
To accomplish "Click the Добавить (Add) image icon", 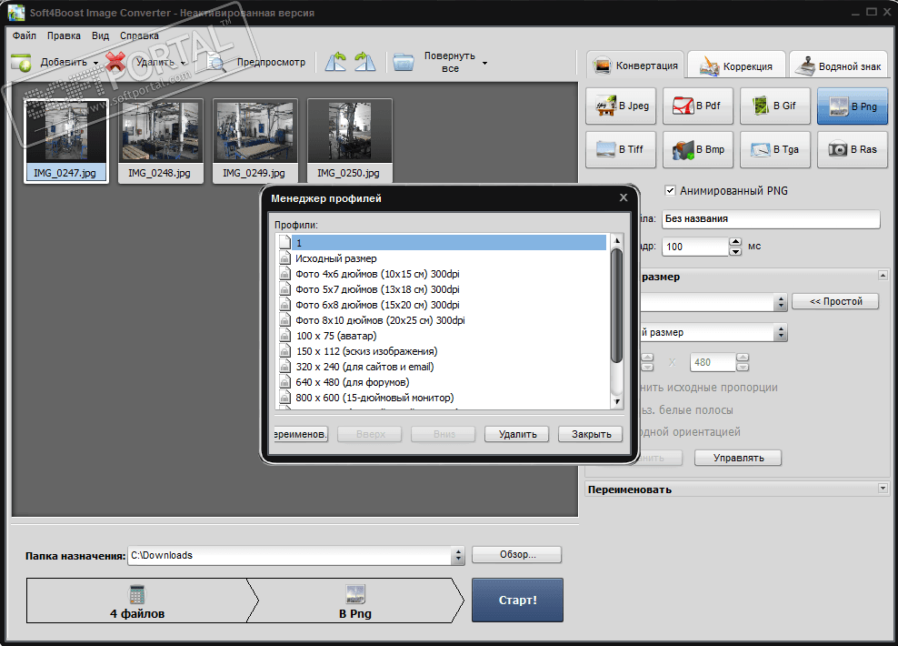I will pyautogui.click(x=21, y=62).
